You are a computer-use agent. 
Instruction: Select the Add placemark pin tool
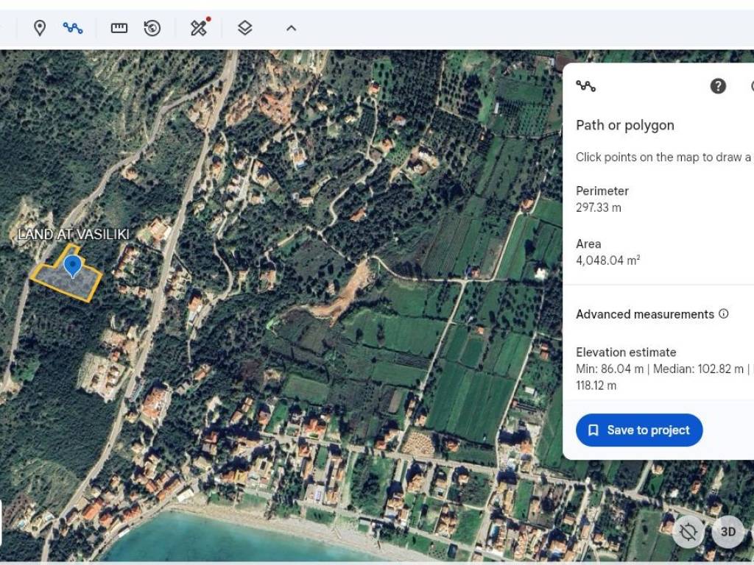[x=40, y=28]
